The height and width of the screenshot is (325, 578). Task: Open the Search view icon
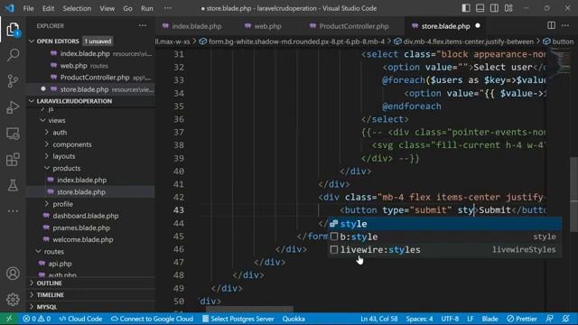[13, 55]
